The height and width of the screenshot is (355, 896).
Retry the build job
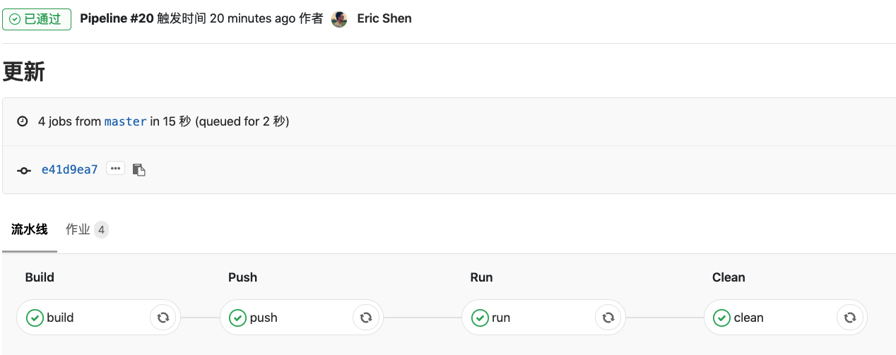coord(163,318)
